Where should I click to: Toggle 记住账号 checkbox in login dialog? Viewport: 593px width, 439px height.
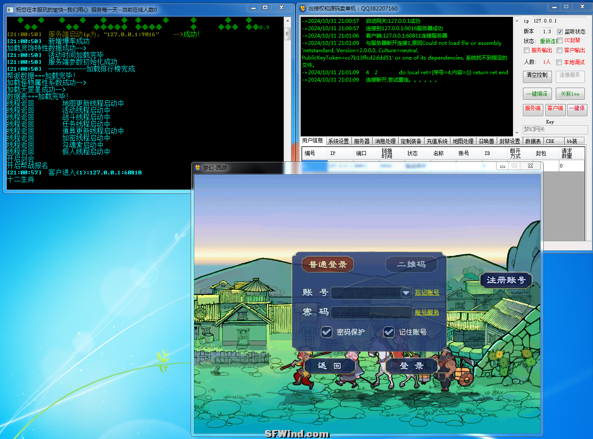[x=389, y=332]
